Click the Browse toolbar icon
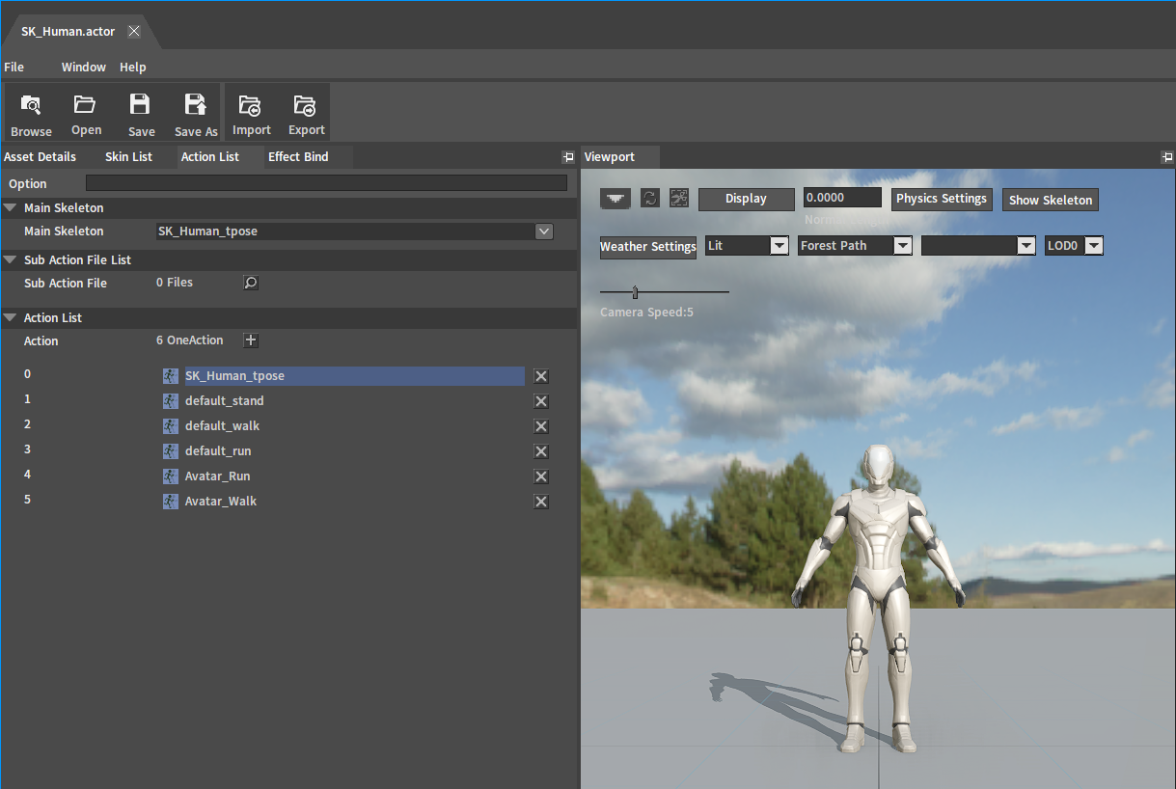Screen dimensions: 1176x789 31,113
